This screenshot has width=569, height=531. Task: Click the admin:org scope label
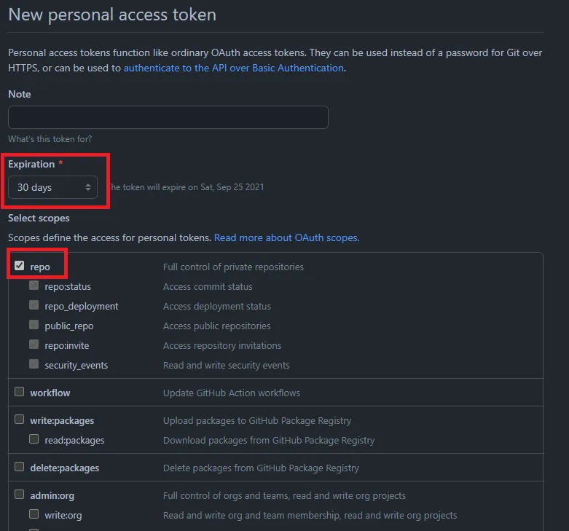point(52,495)
